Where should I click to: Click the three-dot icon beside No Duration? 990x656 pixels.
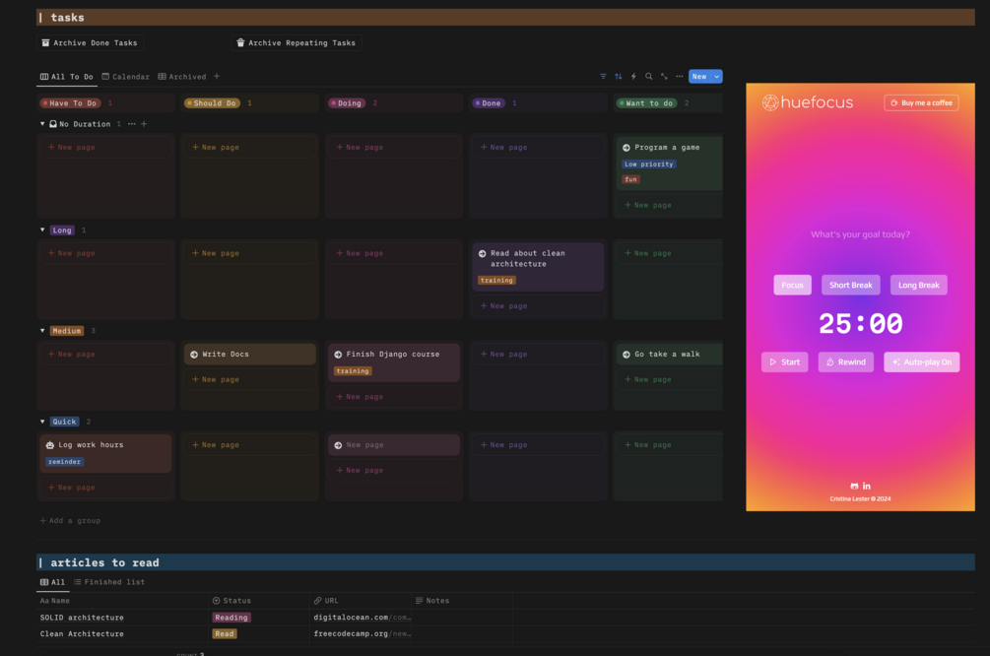click(131, 124)
